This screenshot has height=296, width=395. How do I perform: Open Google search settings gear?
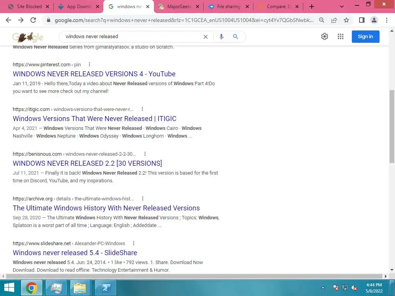(324, 37)
